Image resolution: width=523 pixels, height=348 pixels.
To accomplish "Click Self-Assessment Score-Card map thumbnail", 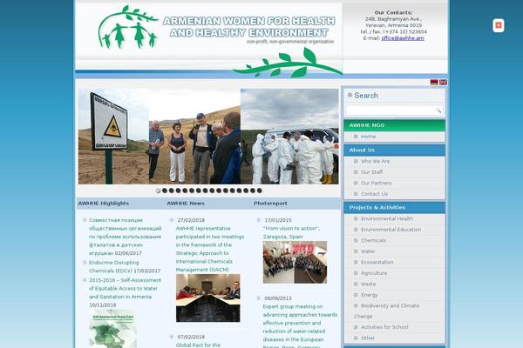I will (112, 329).
